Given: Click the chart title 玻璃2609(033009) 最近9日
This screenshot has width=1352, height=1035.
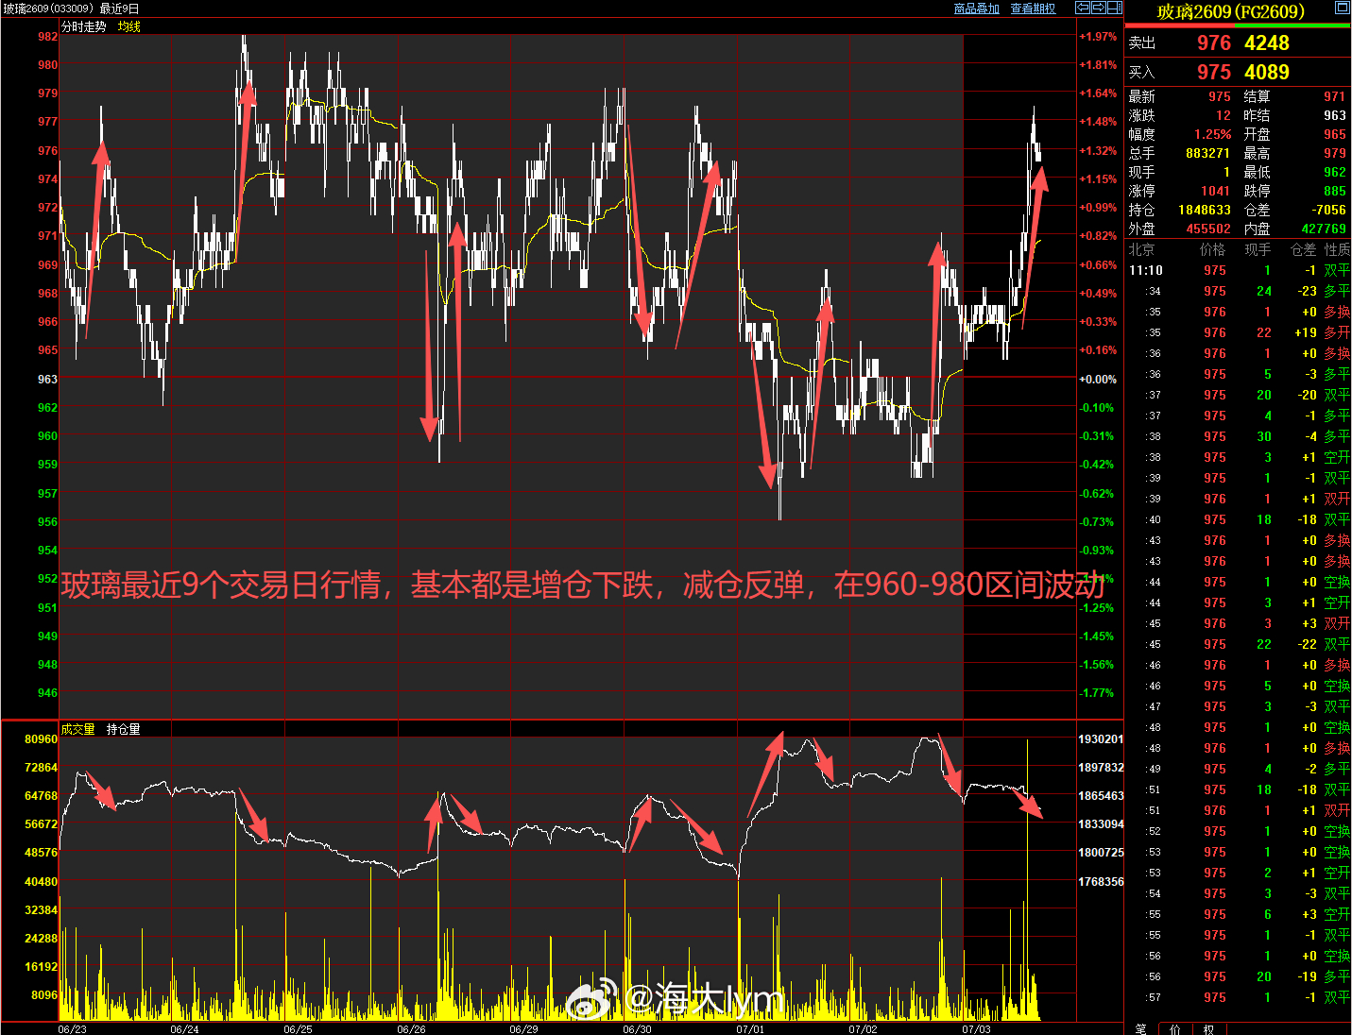Looking at the screenshot, I should (71, 8).
